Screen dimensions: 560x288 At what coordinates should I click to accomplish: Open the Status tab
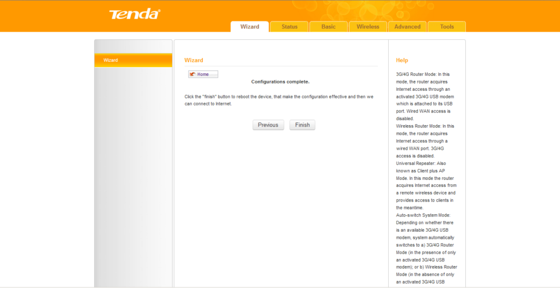tap(289, 27)
